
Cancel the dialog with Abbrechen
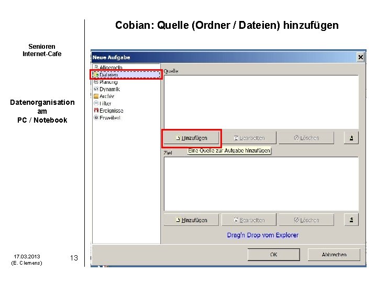coord(334,255)
